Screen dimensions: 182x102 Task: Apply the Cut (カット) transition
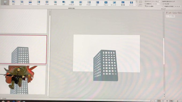coord(64,3)
